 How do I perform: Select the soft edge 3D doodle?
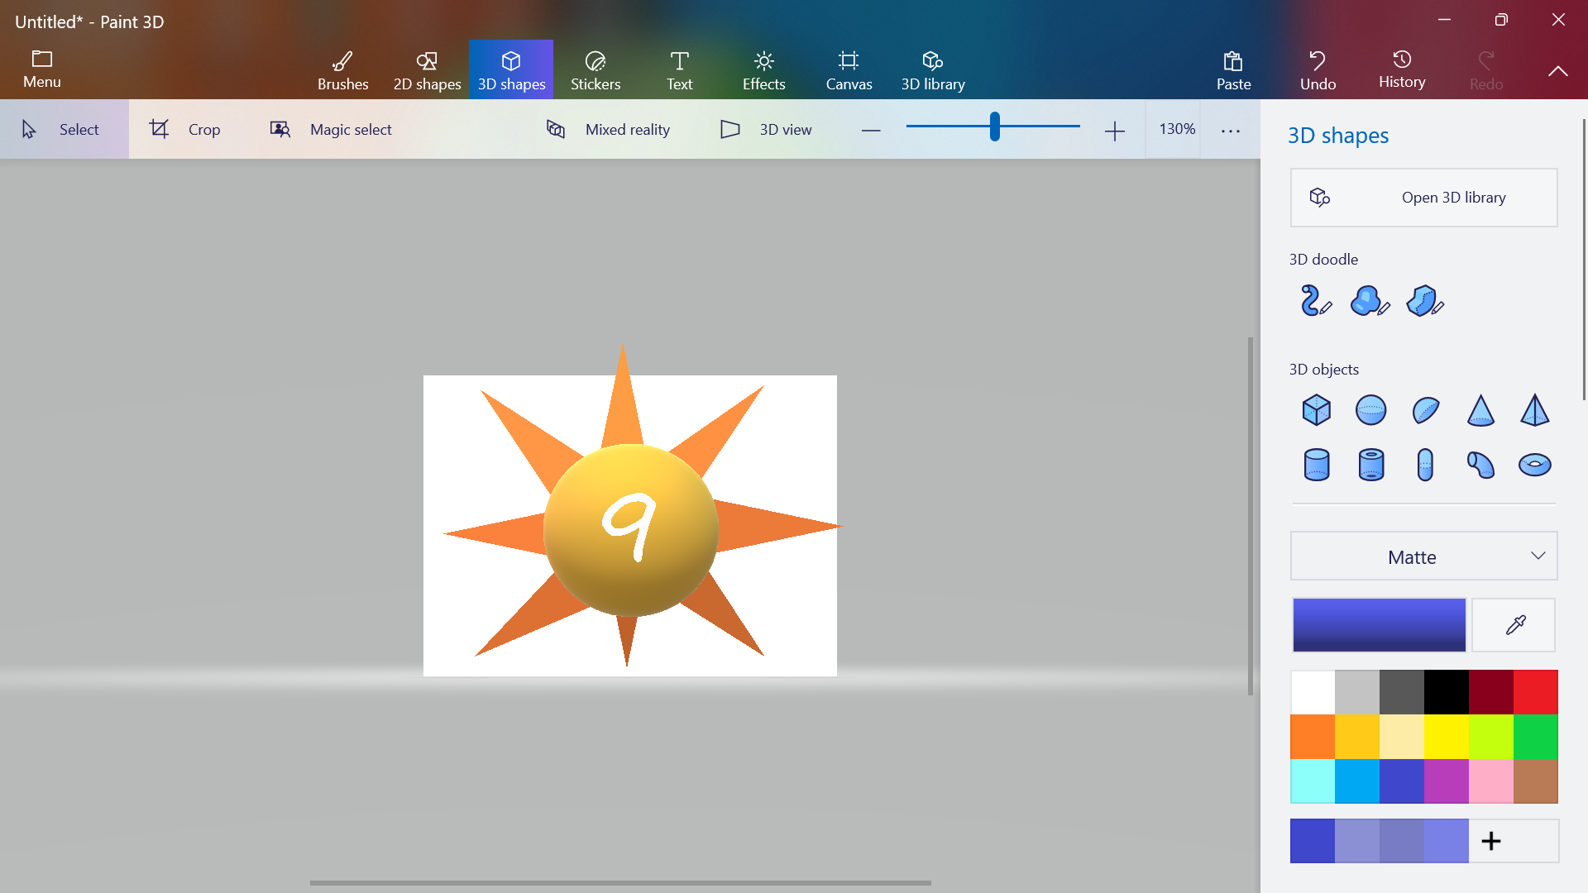[1370, 301]
